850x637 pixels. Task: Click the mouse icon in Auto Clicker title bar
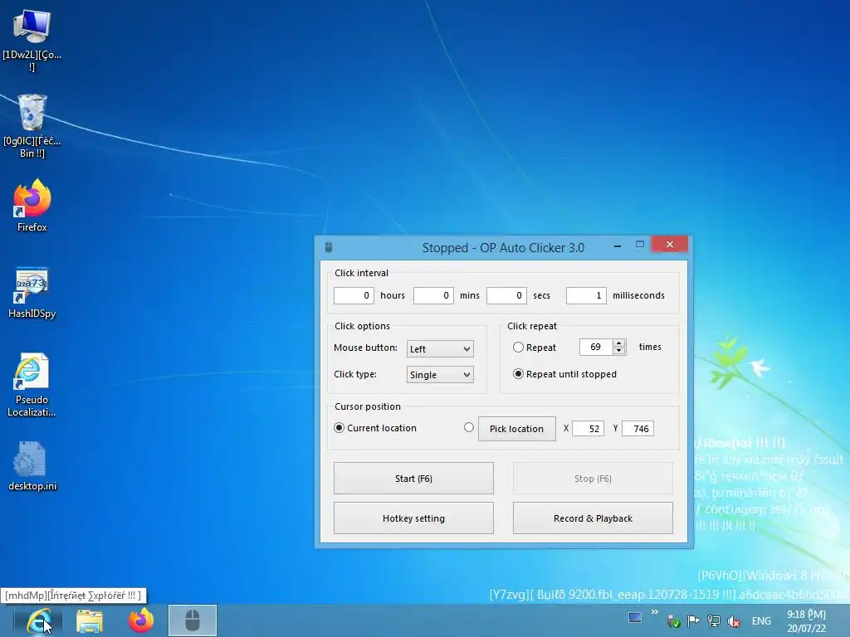[329, 247]
